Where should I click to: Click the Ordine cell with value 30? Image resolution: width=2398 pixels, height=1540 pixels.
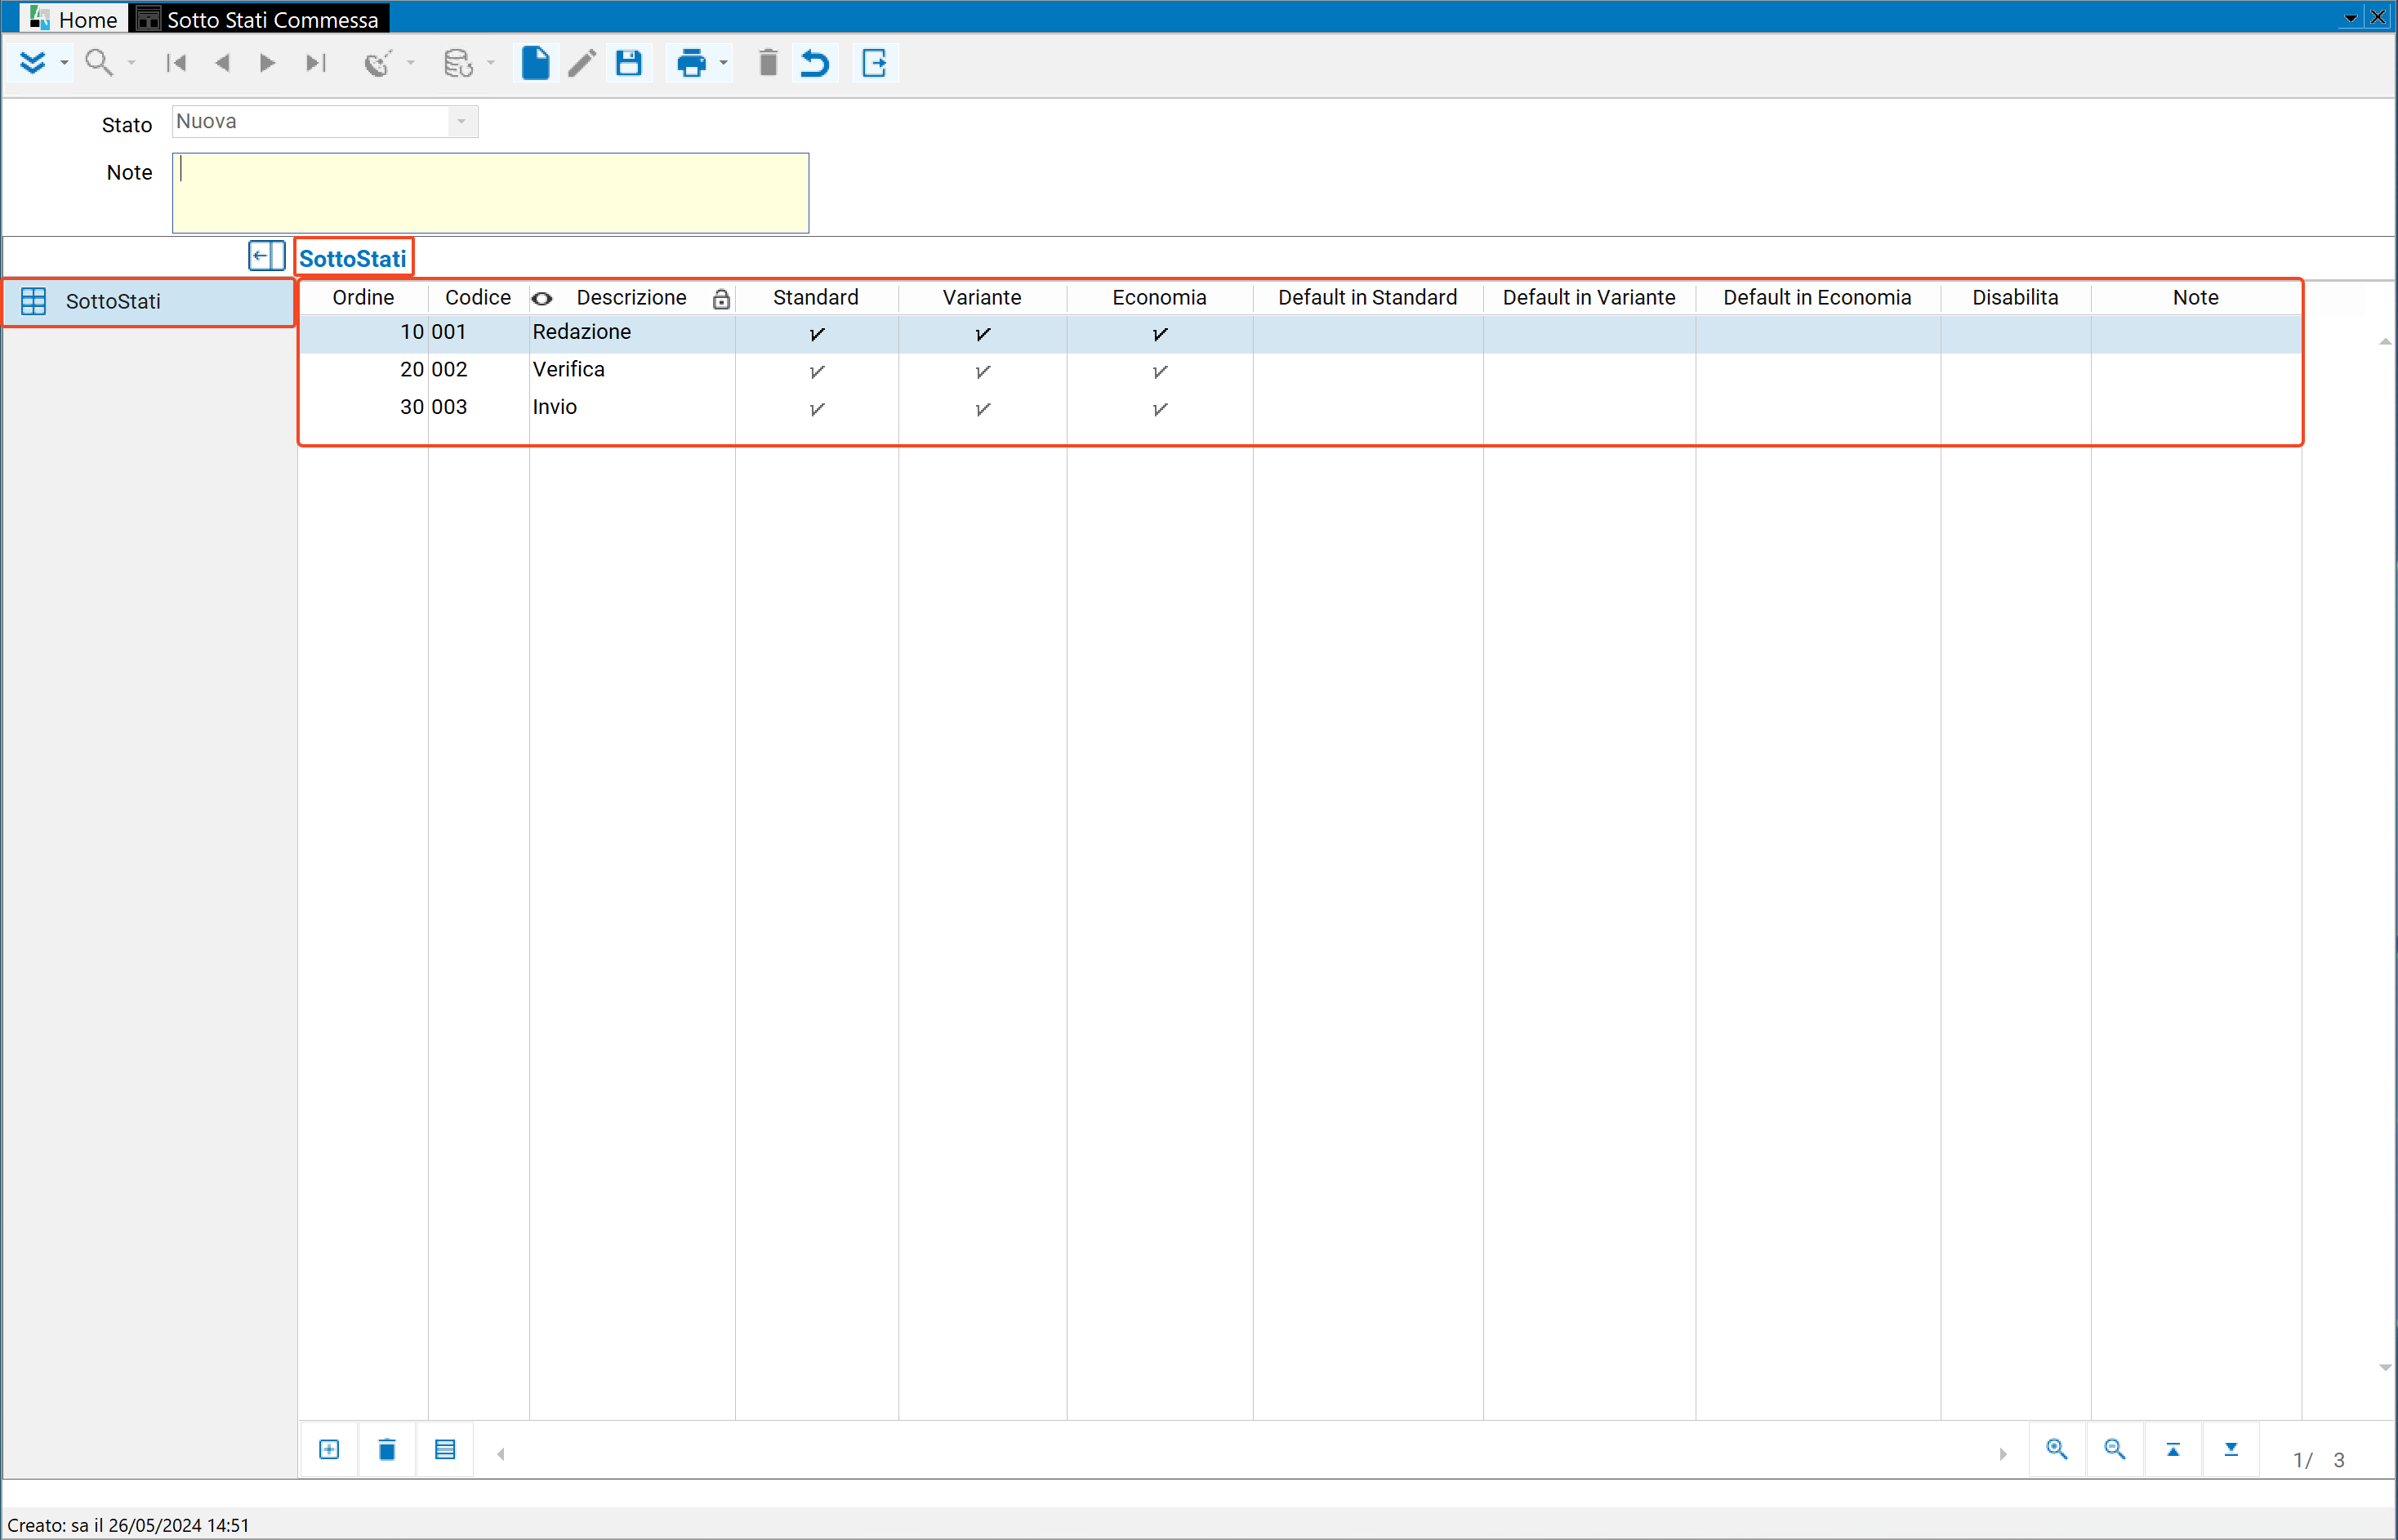coord(363,407)
